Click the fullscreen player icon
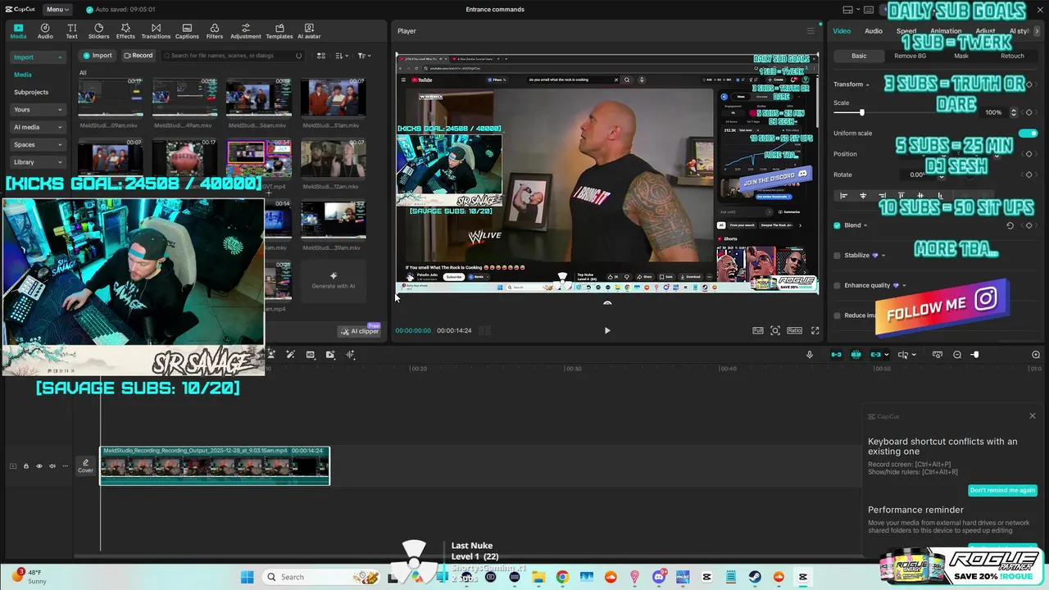The width and height of the screenshot is (1049, 590). pyautogui.click(x=815, y=330)
